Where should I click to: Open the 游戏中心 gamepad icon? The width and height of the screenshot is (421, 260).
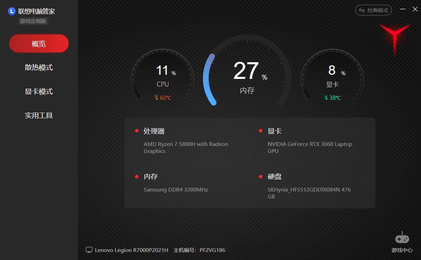(x=402, y=238)
